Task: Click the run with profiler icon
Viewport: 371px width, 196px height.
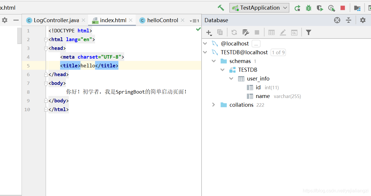Action: pos(331,8)
